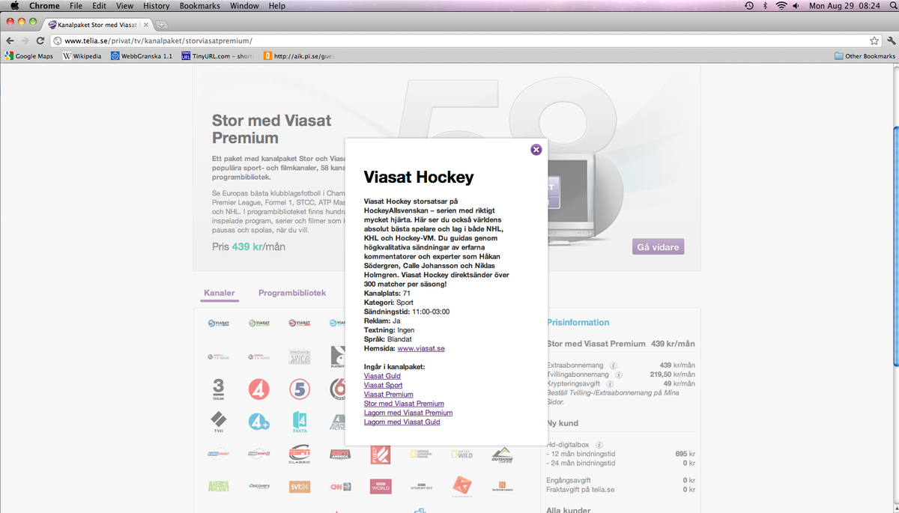Open the Discovery channel logo
This screenshot has height=513, width=899.
tap(258, 486)
